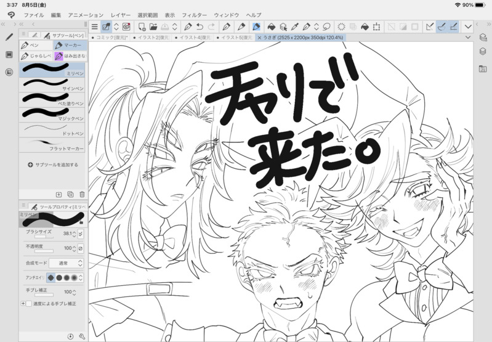Undo the last stroke
Viewport: 492px width, 342px height.
(x=200, y=27)
